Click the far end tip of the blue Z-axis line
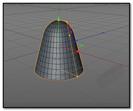The width and height of the screenshot is (133, 111). (103, 33)
